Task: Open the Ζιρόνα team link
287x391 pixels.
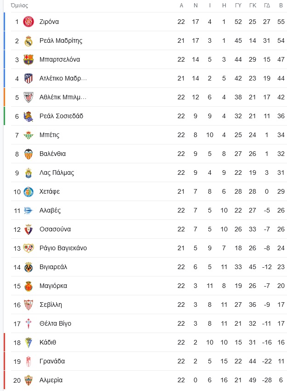Action: tap(49, 22)
